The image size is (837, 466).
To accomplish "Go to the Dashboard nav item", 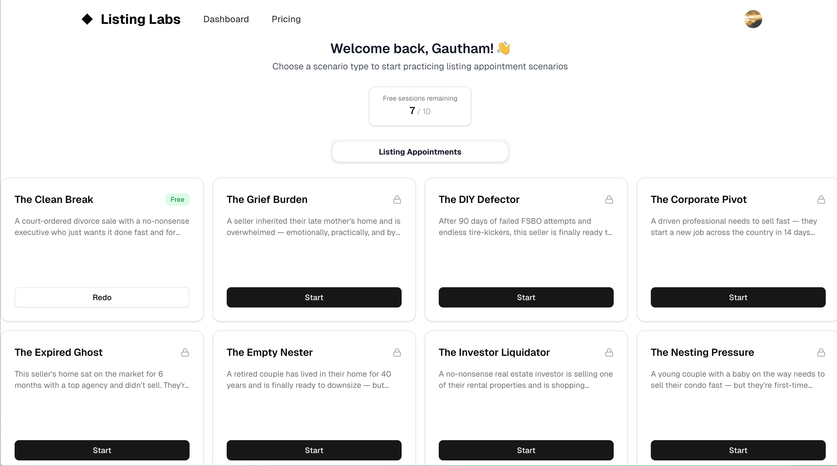I will pyautogui.click(x=226, y=19).
